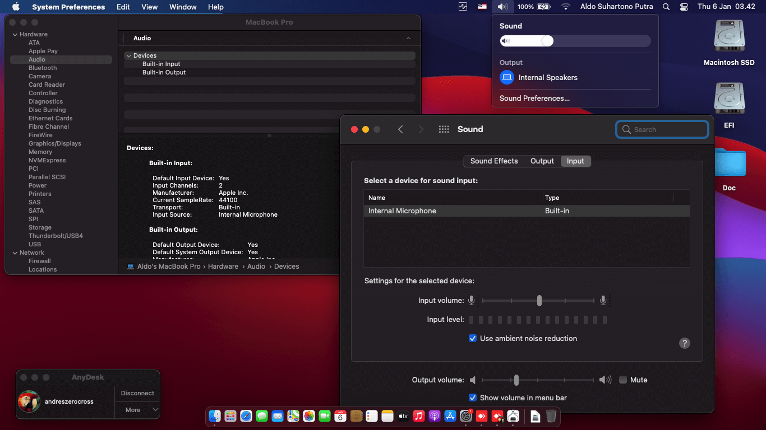Viewport: 766px width, 430px height.
Task: Click the Aldo Suhartono Putra user menu
Action: 615,7
